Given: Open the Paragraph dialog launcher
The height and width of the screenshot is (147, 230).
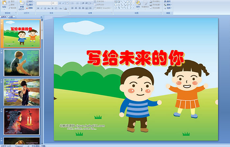Looking at the screenshot, I should click(x=111, y=13).
